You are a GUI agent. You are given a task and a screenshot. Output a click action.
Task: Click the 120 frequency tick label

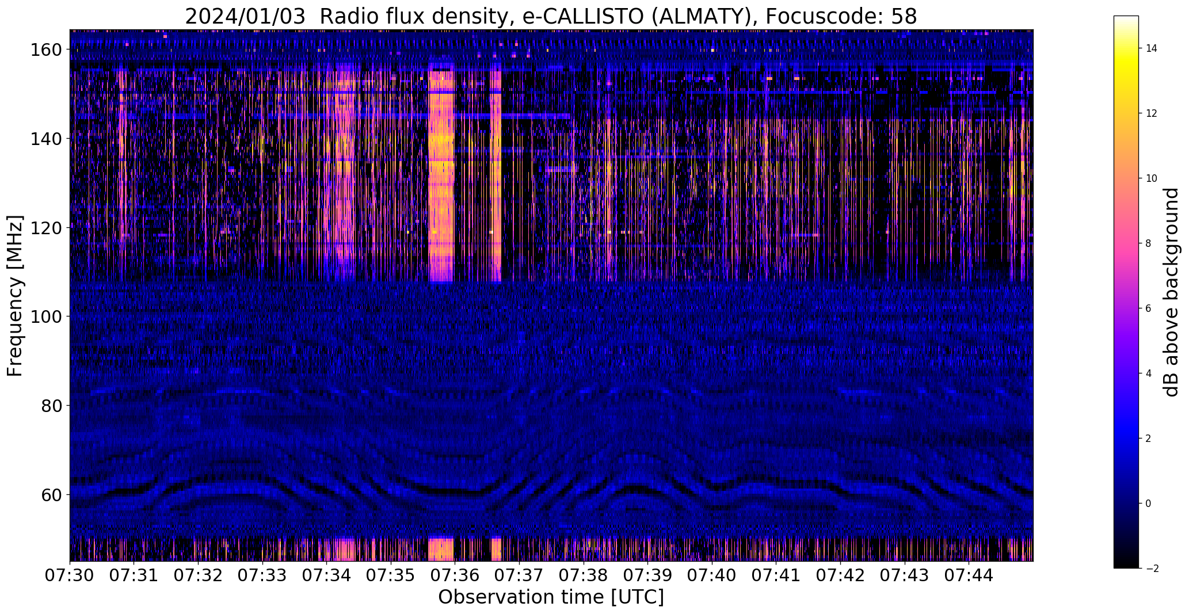(46, 228)
